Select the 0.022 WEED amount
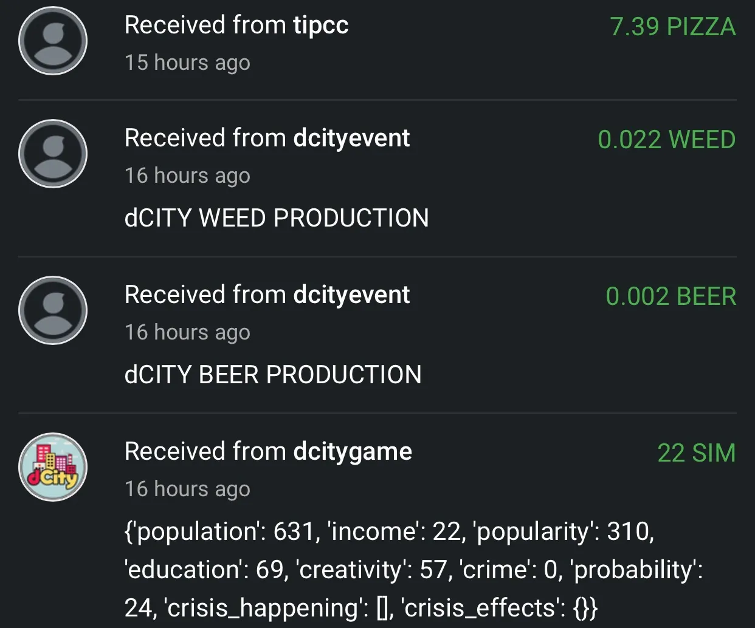 pyautogui.click(x=667, y=140)
